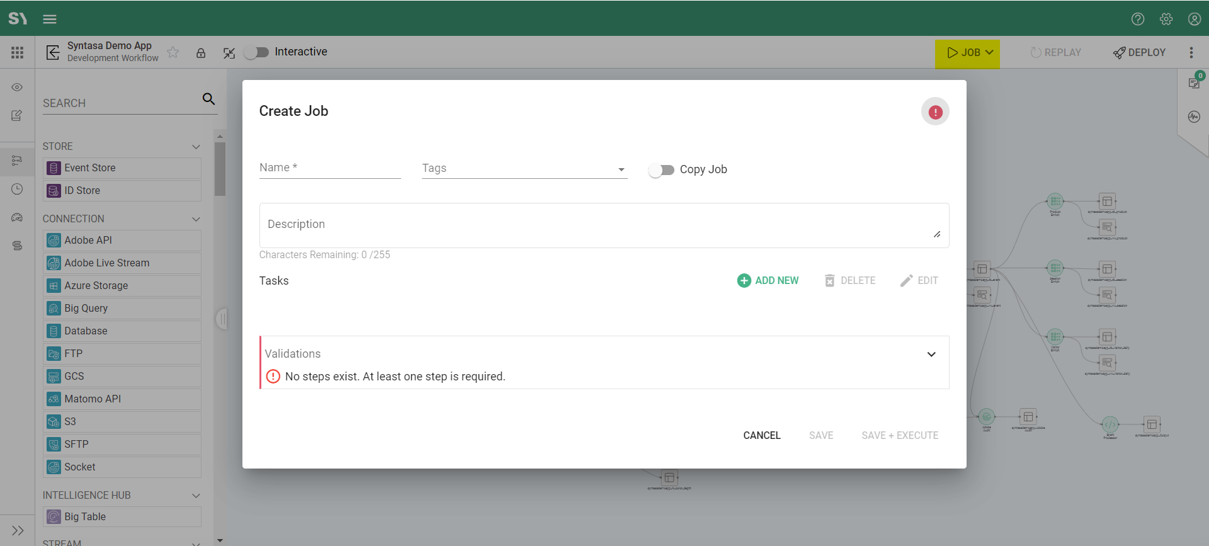Click the help question mark icon
This screenshot has height=546, width=1209.
(1137, 19)
